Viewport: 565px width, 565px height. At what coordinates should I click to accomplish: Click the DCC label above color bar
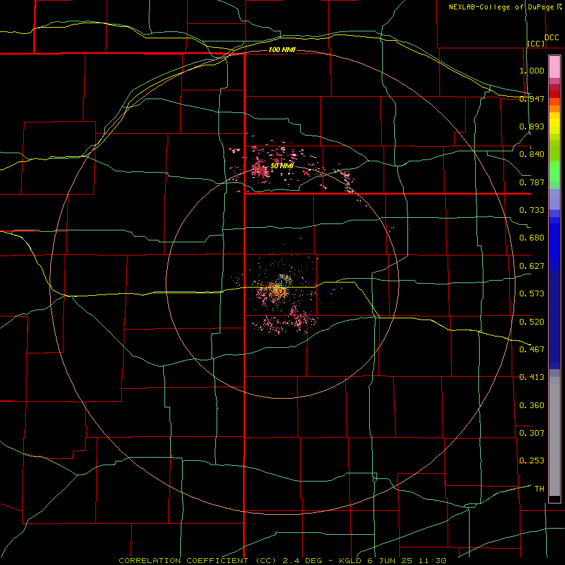[551, 37]
